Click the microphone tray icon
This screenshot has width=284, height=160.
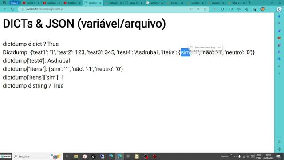click(240, 156)
